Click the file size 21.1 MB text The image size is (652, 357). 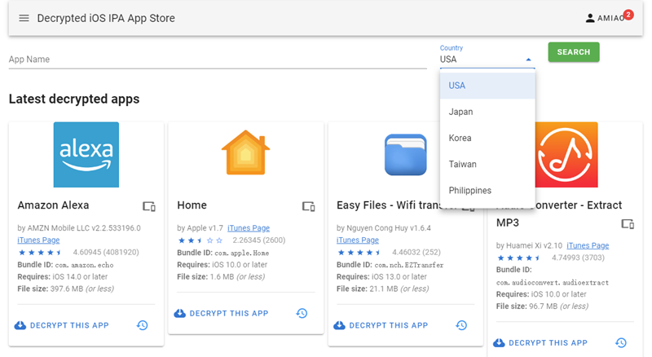click(x=384, y=289)
